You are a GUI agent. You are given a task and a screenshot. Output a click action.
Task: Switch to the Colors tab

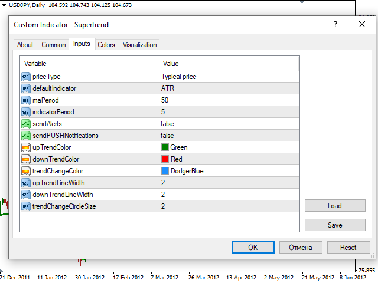tap(106, 45)
